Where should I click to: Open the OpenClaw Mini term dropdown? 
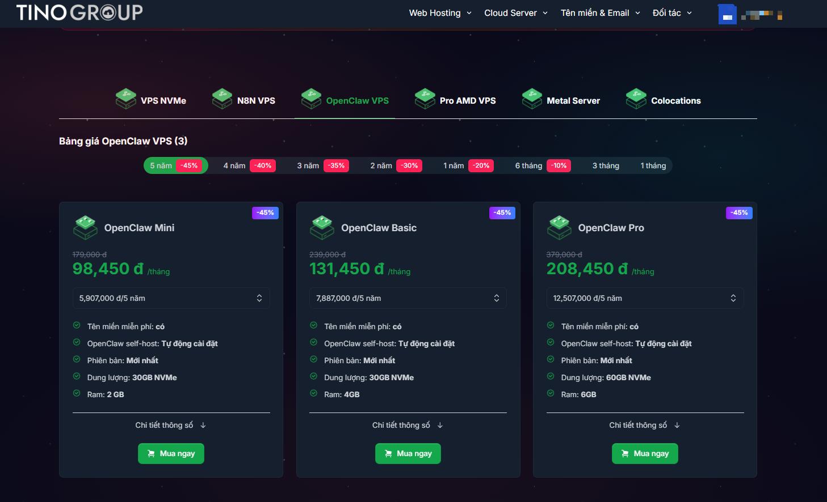click(171, 297)
